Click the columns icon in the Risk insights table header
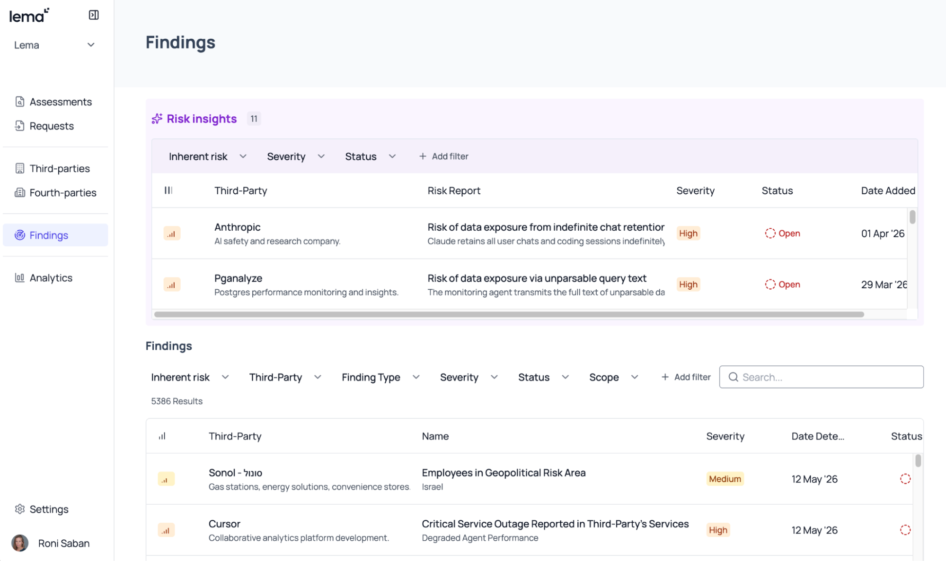 pyautogui.click(x=168, y=190)
